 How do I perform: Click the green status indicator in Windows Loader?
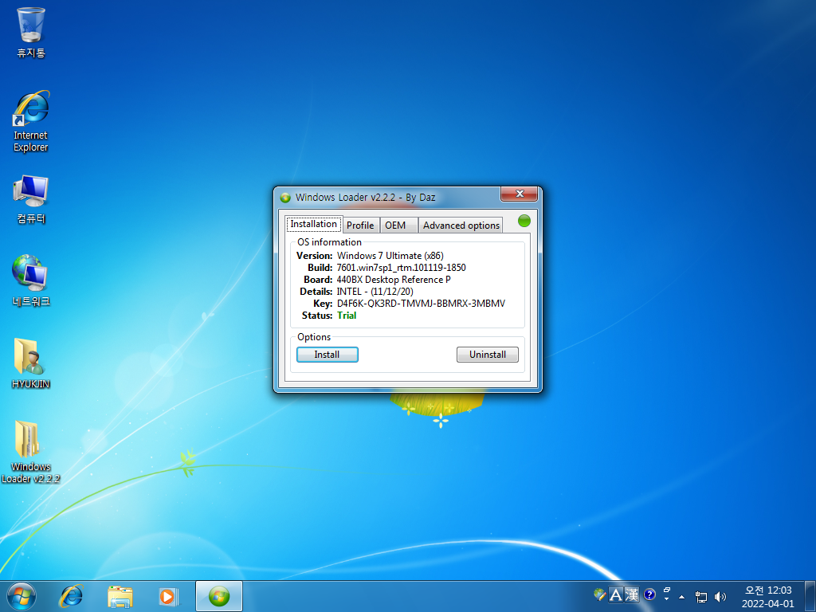(x=524, y=222)
